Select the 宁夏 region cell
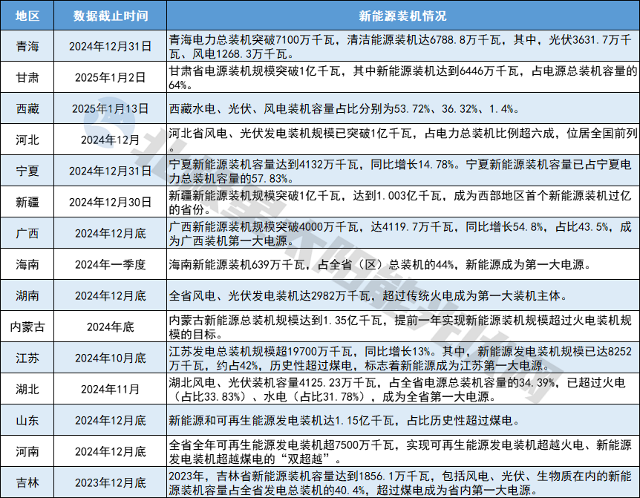 [x=27, y=171]
